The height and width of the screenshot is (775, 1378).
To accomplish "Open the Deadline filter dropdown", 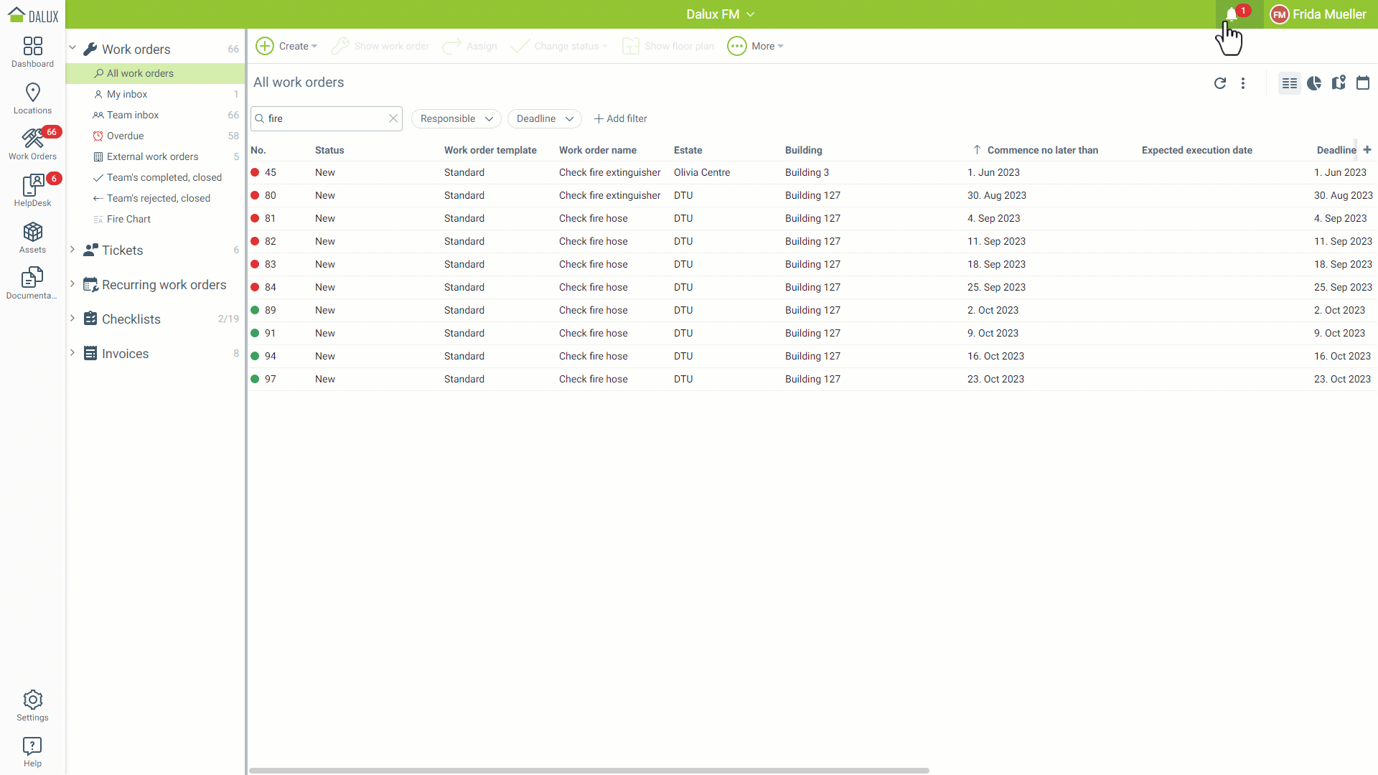I will tap(544, 118).
